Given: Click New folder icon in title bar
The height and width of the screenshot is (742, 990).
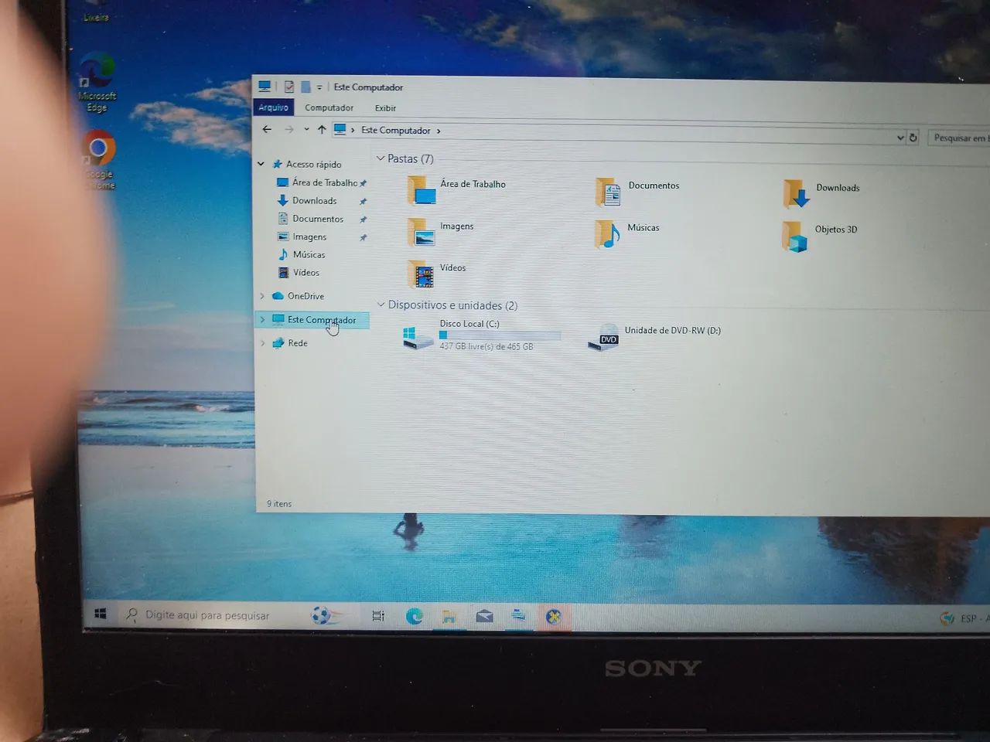Looking at the screenshot, I should (x=306, y=87).
